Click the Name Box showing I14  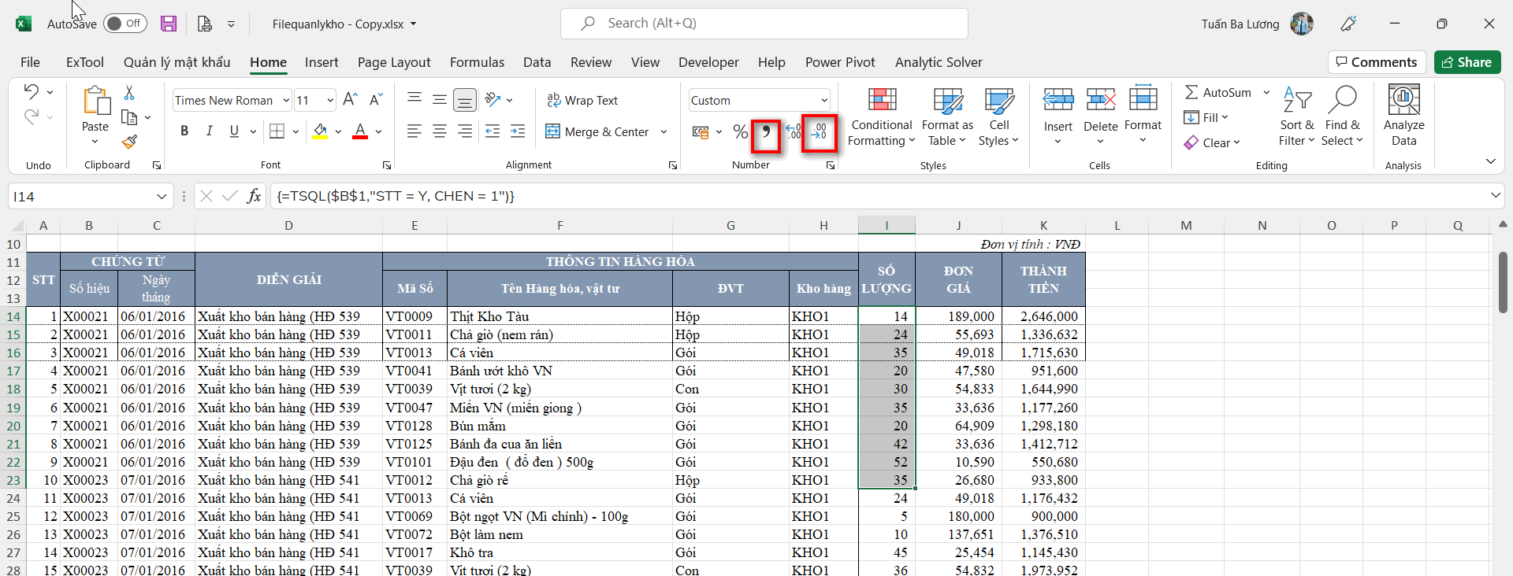(x=91, y=196)
